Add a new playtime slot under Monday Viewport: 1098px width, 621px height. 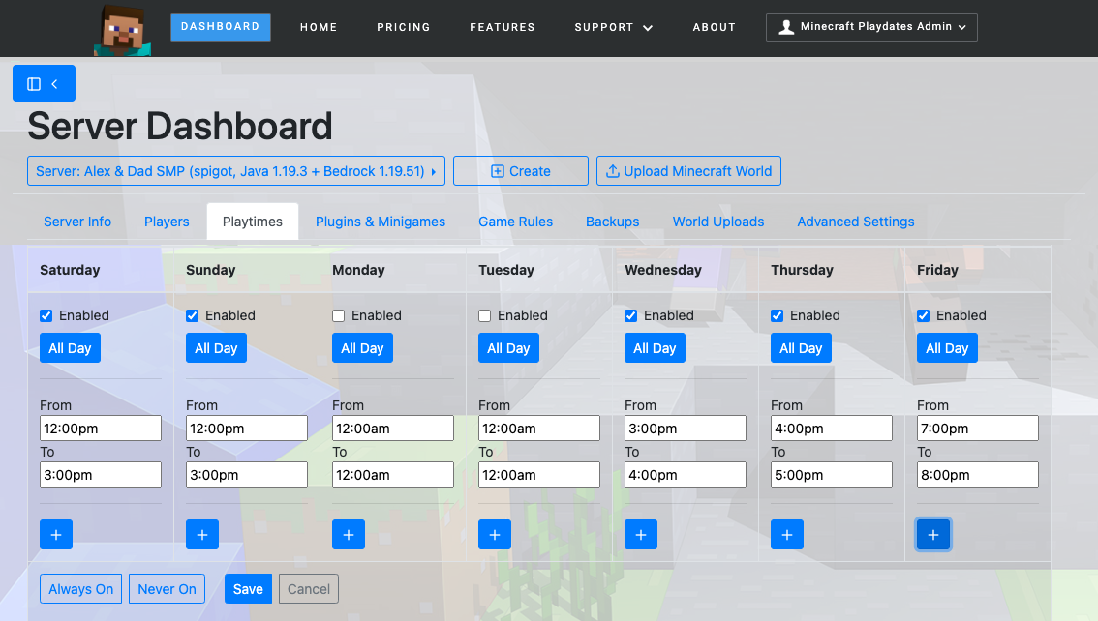coord(348,534)
